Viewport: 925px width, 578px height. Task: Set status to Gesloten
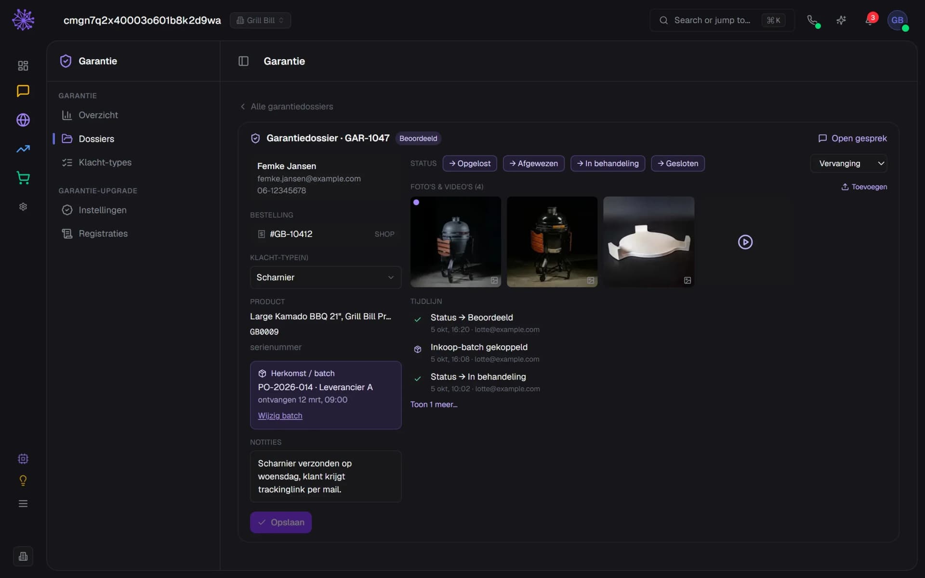click(678, 163)
